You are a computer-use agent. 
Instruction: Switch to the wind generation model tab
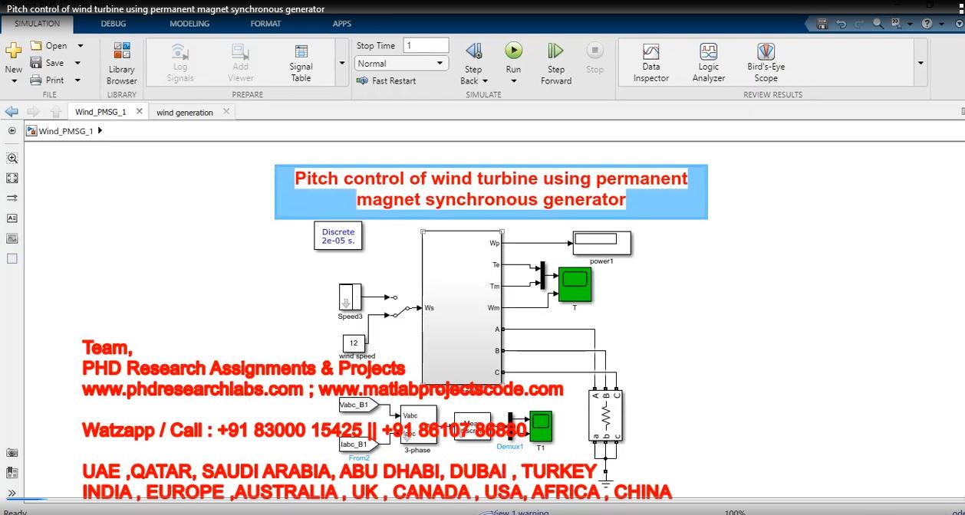tap(184, 112)
